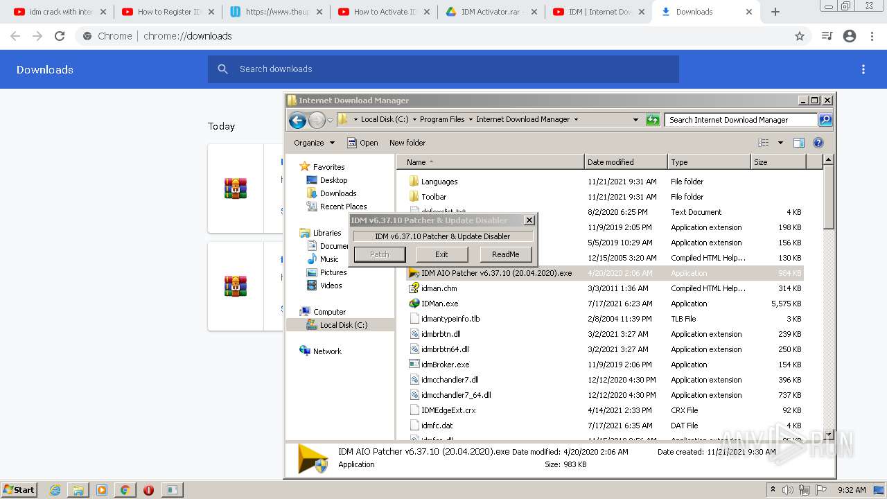Screen dimensions: 887x499
Task: Open Chrome profile avatar icon
Action: pos(850,36)
